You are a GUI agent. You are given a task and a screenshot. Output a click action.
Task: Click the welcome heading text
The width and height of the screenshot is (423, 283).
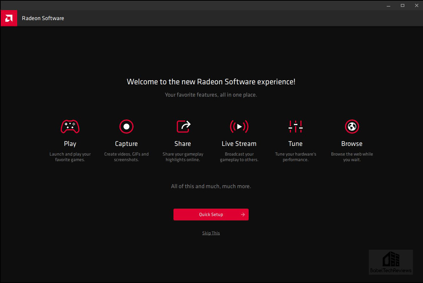[x=211, y=82]
